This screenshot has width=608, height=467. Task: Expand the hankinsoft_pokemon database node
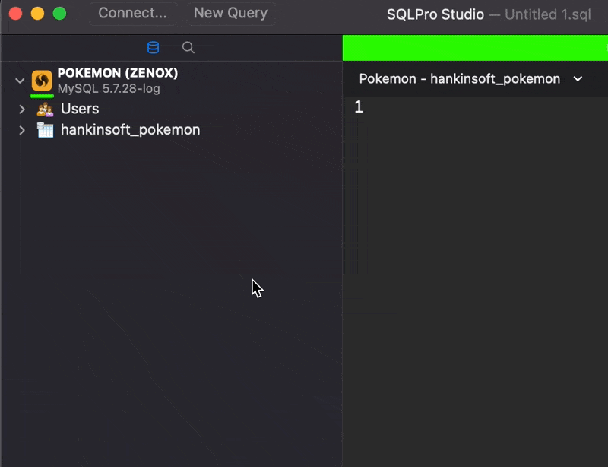[21, 129]
